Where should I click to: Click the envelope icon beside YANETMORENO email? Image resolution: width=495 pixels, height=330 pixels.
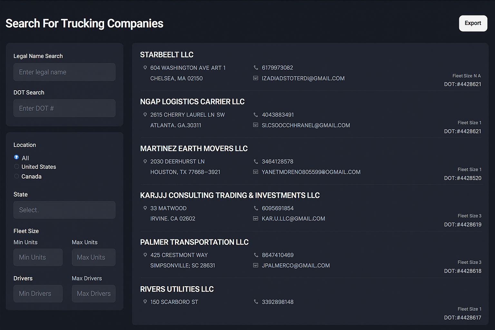coord(256,172)
